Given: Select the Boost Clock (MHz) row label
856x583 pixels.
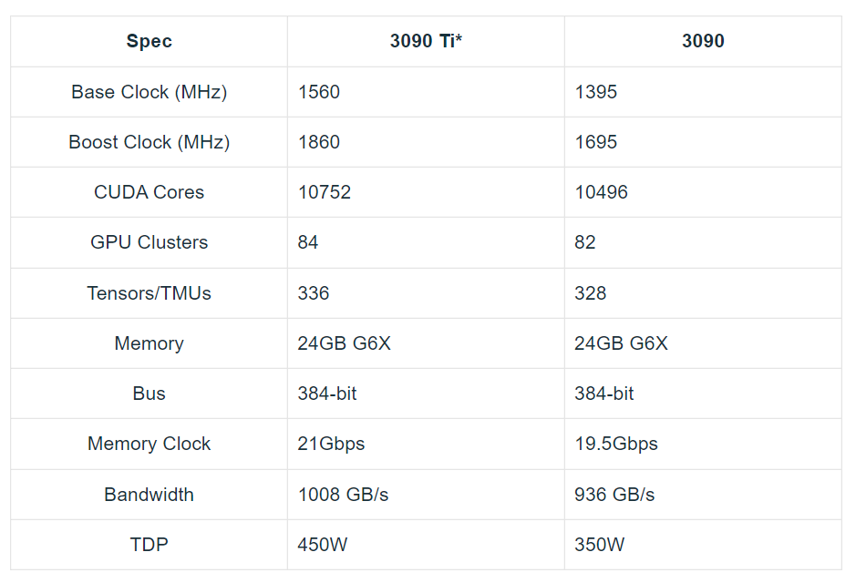Looking at the screenshot, I should pos(149,142).
